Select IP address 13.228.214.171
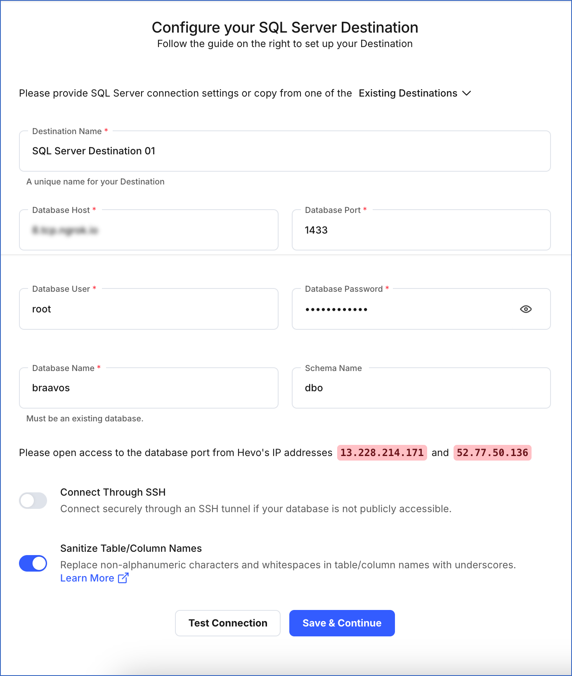 pos(382,453)
